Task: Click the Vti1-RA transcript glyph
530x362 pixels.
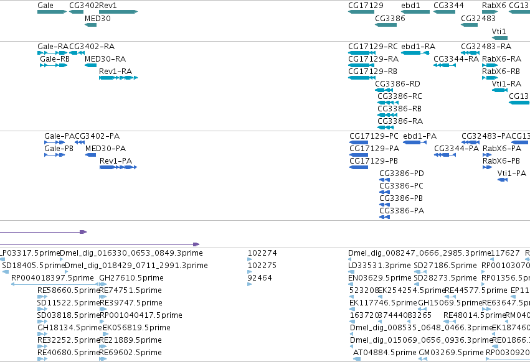Action: click(499, 90)
